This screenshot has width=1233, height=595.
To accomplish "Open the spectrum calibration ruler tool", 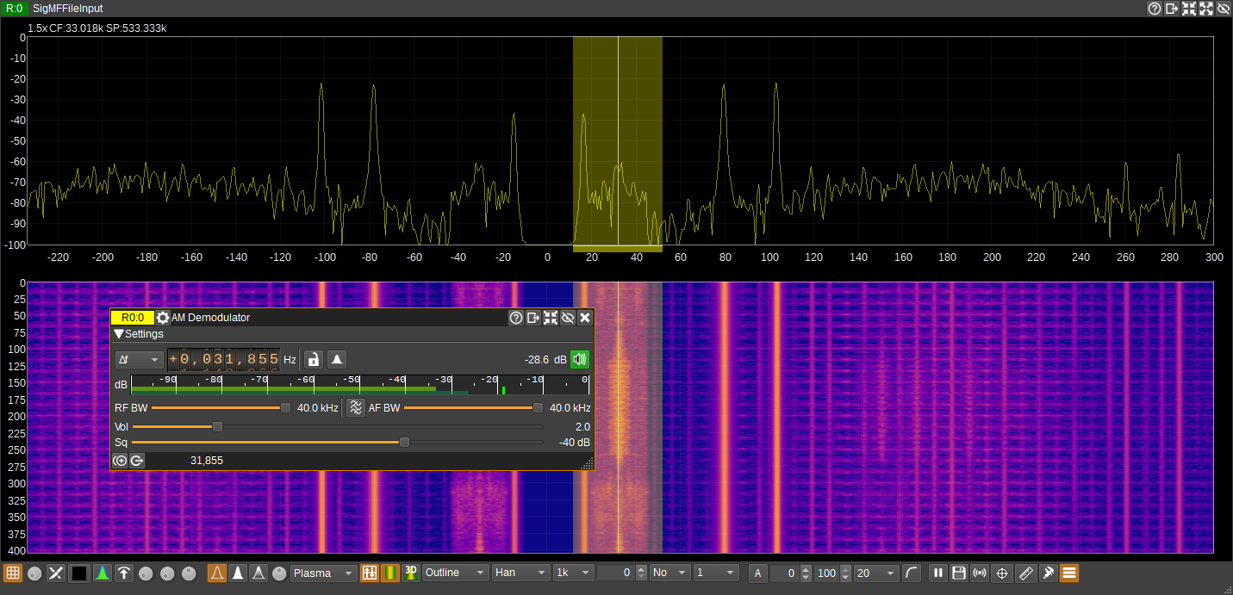I will coord(1025,573).
